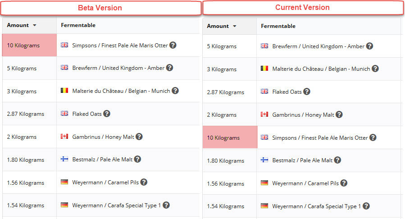This screenshot has width=405, height=219.
Task: Click Weyermann / Caramel Pils in Beta table
Action: click(x=105, y=182)
